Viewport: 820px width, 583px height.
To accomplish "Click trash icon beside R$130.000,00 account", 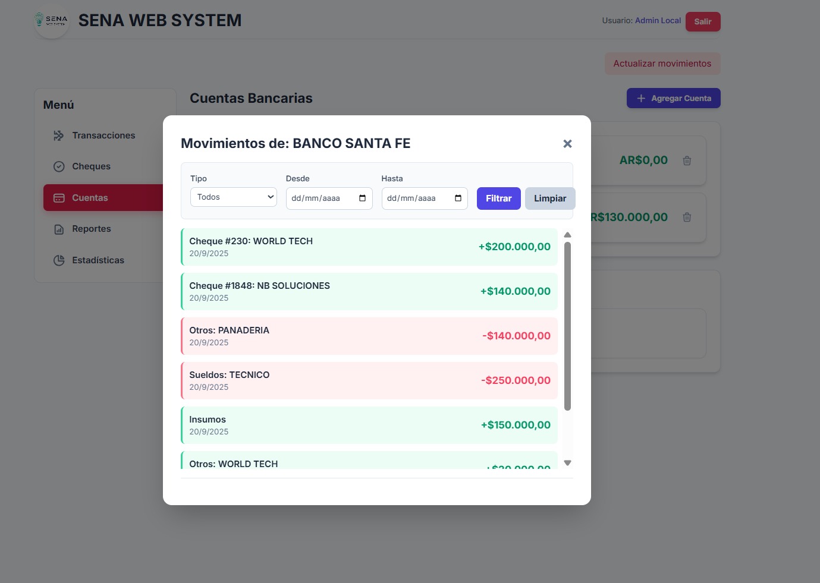I will point(687,218).
